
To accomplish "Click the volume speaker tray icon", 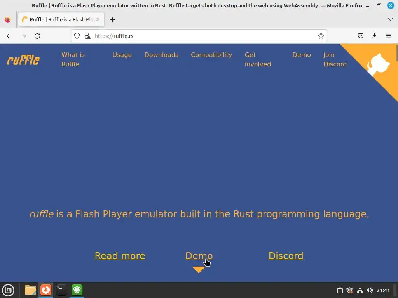I will coord(370,290).
